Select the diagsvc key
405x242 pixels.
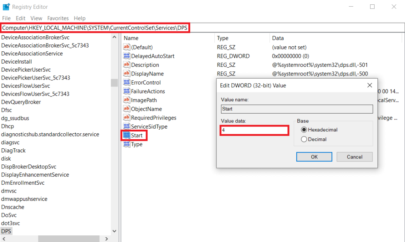(x=10, y=142)
